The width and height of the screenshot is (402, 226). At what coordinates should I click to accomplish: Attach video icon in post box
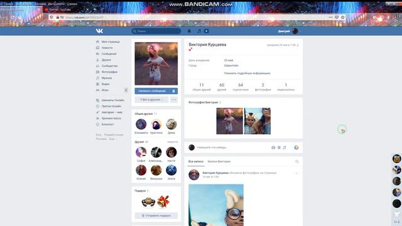[x=279, y=148]
